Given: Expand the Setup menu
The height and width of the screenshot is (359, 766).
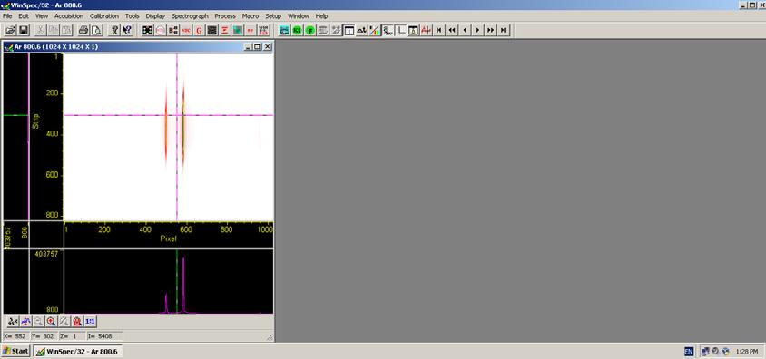Looking at the screenshot, I should 273,16.
